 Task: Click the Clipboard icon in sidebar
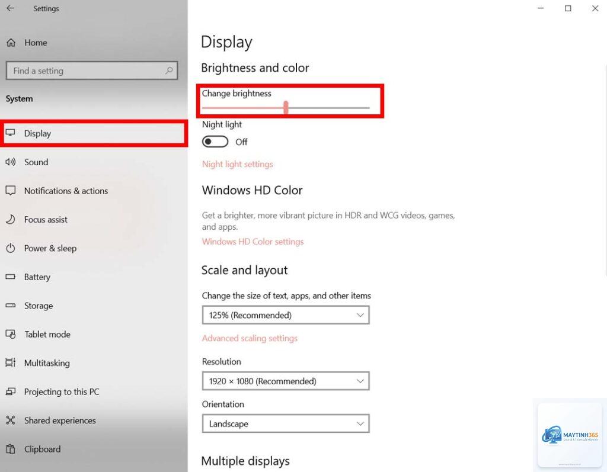[x=11, y=449]
